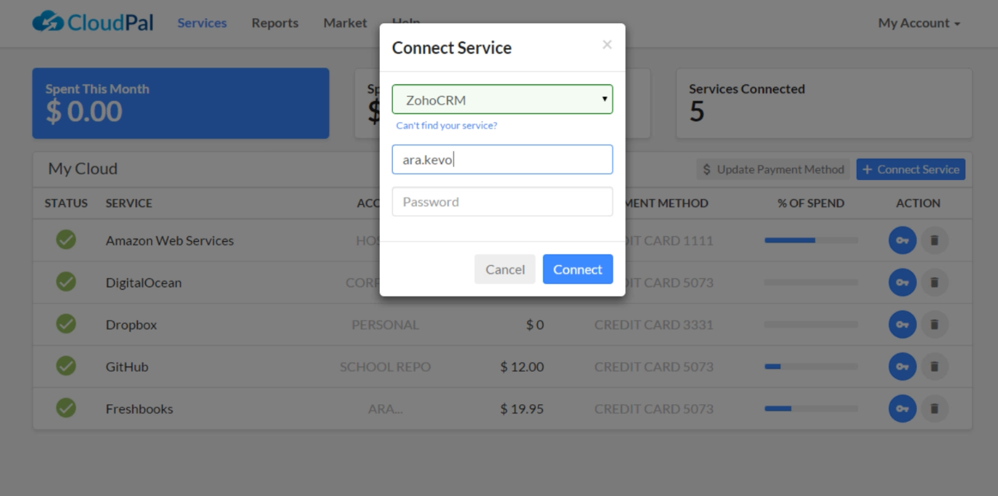The height and width of the screenshot is (496, 998).
Task: Remove Dropbox with its trash icon
Action: click(934, 324)
